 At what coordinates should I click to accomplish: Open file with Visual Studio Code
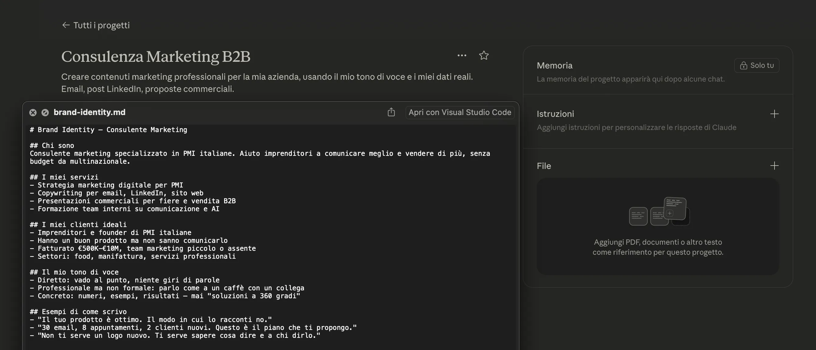click(460, 112)
